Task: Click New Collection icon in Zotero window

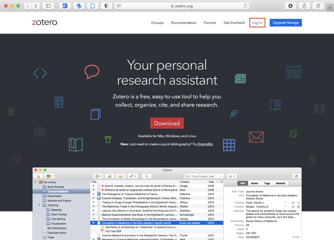Action: tap(38, 176)
